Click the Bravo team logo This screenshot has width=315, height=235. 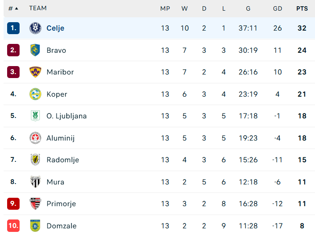coord(35,50)
